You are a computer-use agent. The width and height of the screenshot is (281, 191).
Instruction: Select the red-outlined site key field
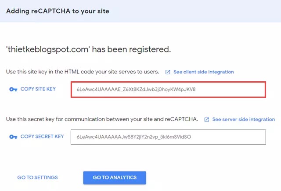click(x=168, y=90)
